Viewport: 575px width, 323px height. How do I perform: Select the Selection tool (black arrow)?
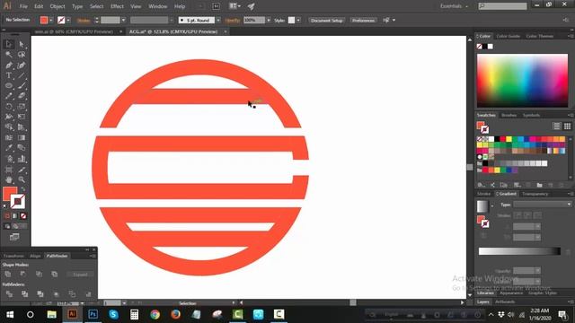pyautogui.click(x=9, y=44)
